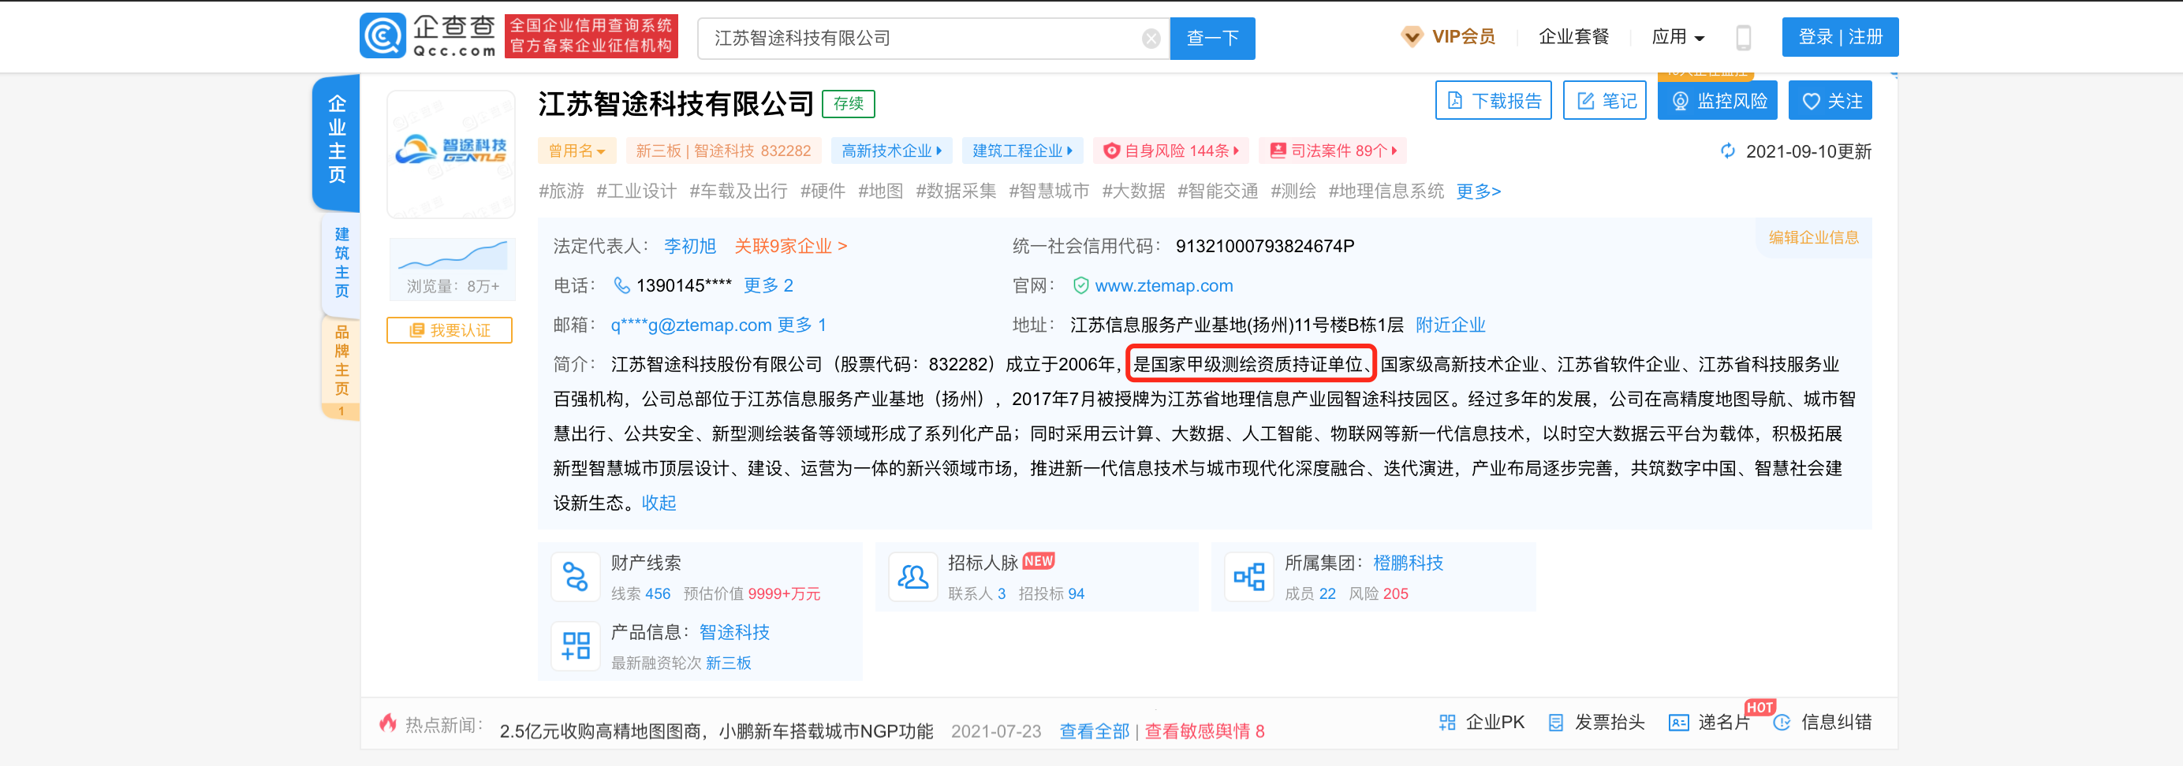Open the 应用 applications dropdown menu
Viewport: 2183px width, 766px height.
(1677, 37)
